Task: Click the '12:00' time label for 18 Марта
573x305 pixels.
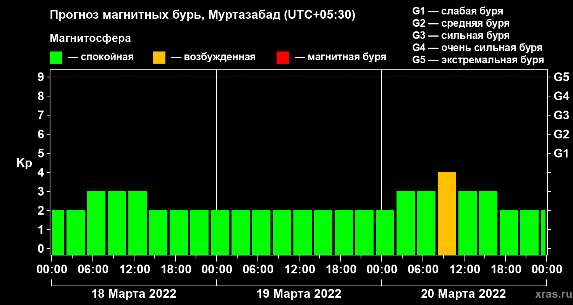Action: (x=134, y=269)
